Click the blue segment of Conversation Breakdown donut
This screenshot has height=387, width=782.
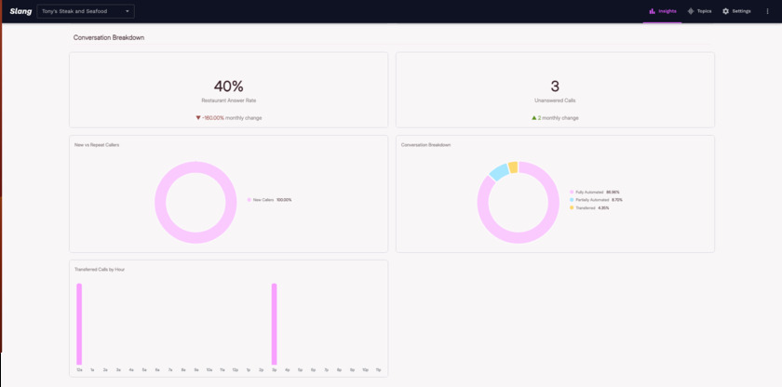(x=499, y=172)
